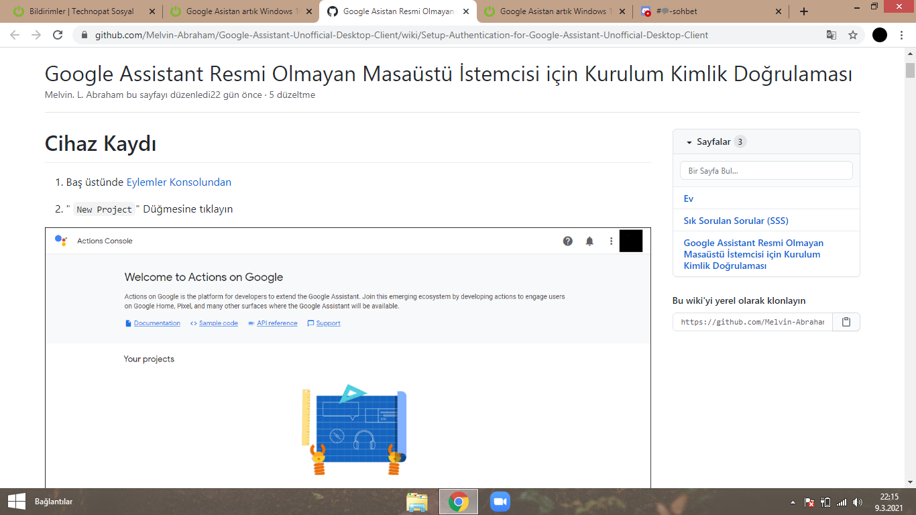Focus the Bir Sayfa Bul search field

coord(766,171)
